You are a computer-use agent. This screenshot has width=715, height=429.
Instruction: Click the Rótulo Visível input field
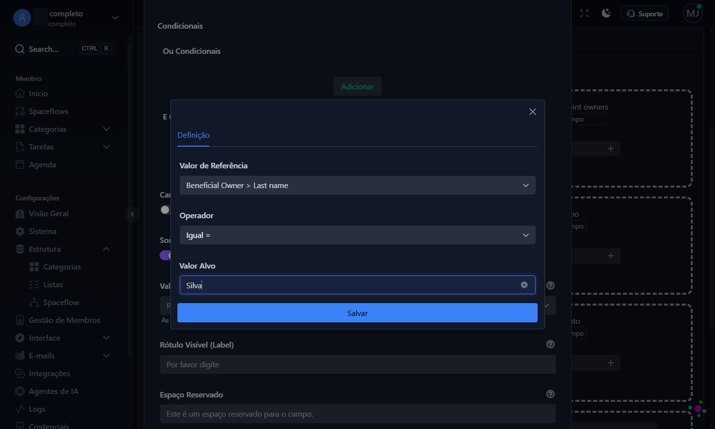point(358,364)
